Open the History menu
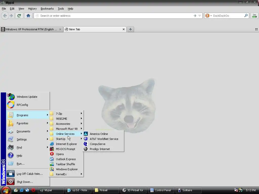 pos(32,9)
